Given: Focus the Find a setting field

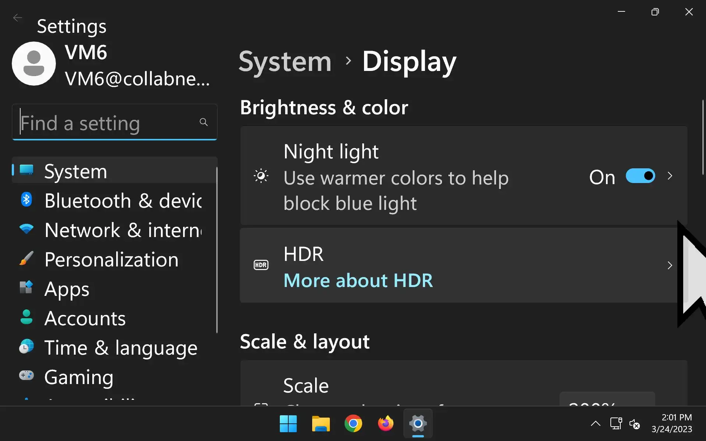Looking at the screenshot, I should 107,123.
